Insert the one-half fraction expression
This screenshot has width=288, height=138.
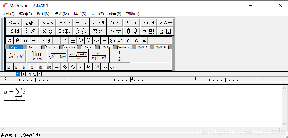pyautogui.click(x=119, y=56)
